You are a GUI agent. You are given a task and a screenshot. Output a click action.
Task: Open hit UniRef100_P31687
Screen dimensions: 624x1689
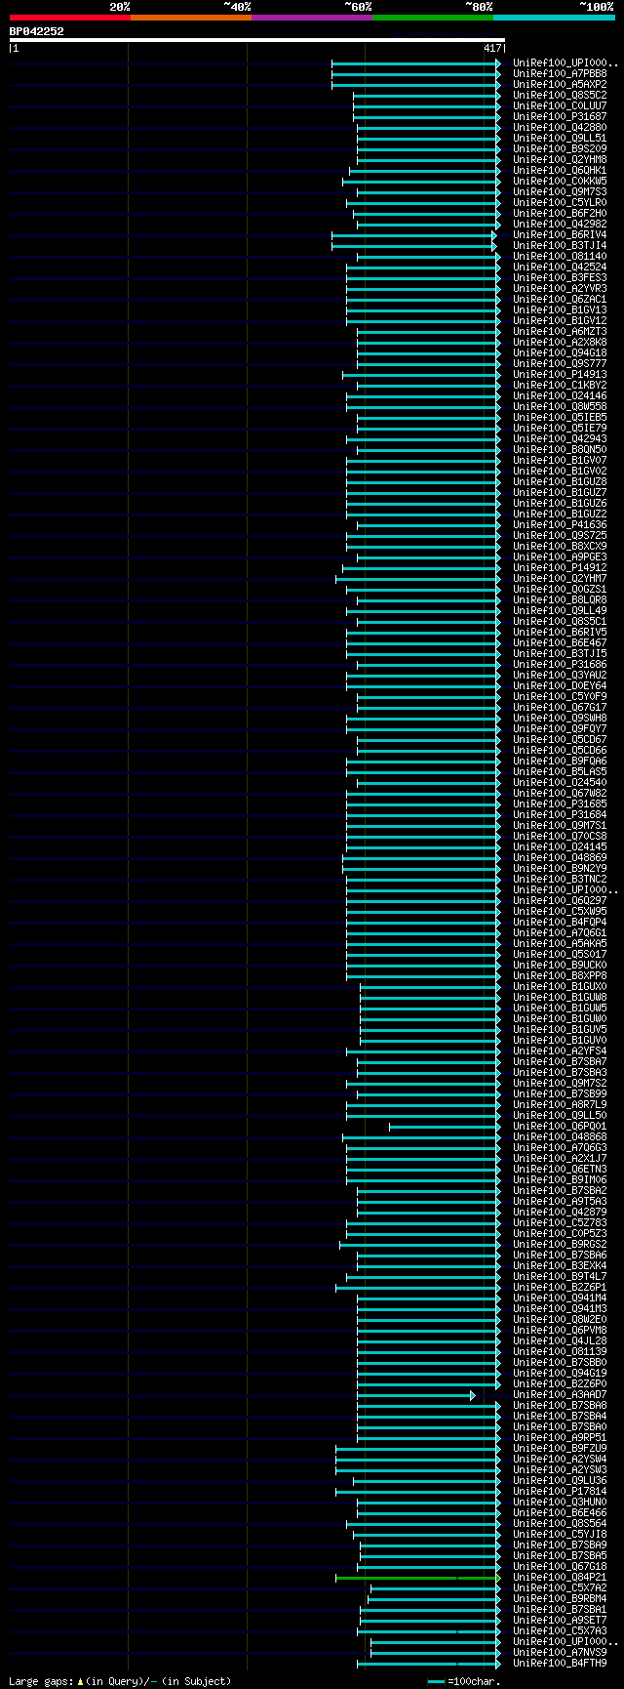point(560,116)
